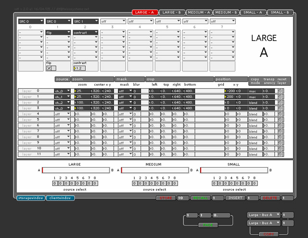Click the RECALL button

point(201,198)
